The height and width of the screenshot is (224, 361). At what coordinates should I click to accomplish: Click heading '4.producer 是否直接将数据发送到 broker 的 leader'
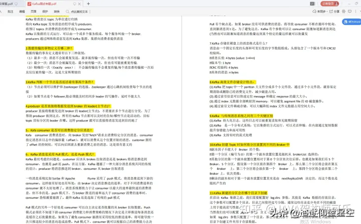coord(68,106)
